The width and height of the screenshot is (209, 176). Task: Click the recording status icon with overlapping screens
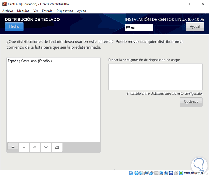166,173
